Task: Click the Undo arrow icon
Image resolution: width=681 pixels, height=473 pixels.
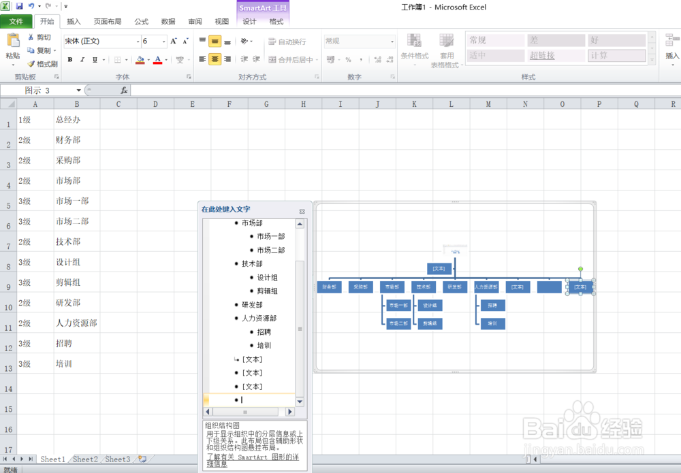Action: 31,6
